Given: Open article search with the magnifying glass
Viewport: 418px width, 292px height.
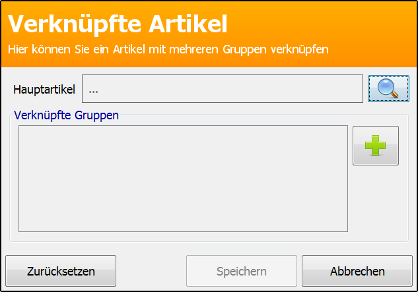Looking at the screenshot, I should (388, 88).
